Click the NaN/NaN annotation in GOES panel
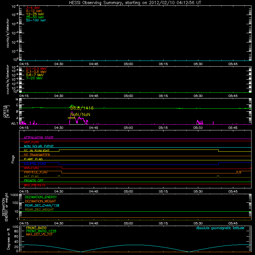 coord(80,114)
